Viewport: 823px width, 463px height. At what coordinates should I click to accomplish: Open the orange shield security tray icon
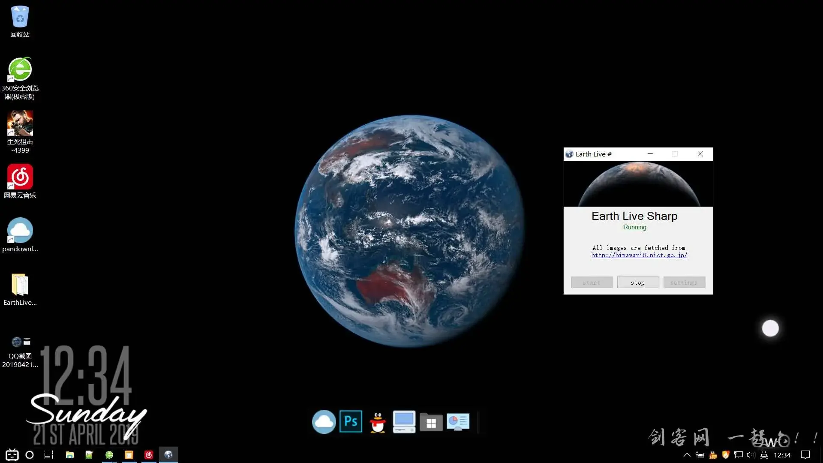726,455
